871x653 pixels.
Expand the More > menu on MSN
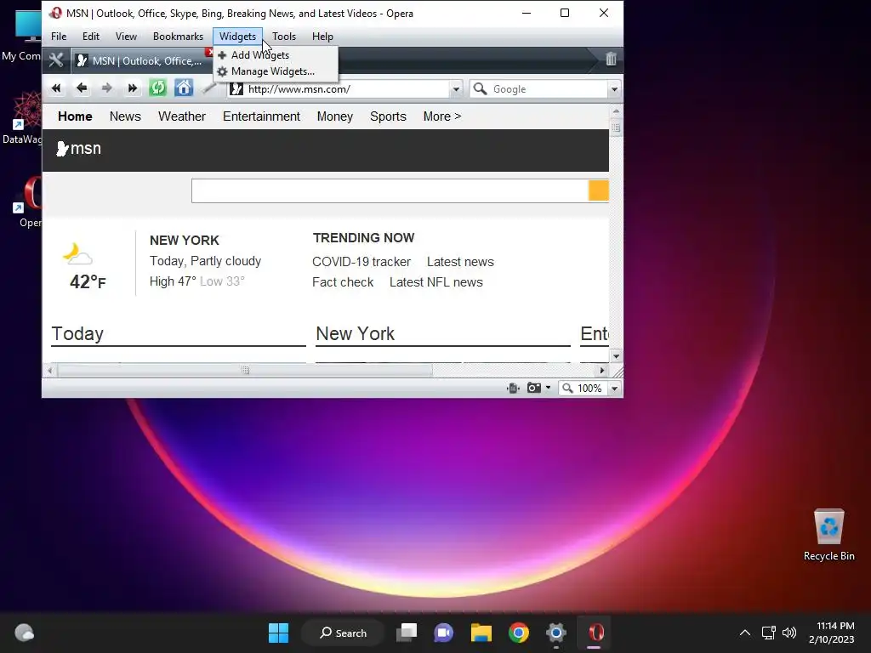[x=442, y=116]
